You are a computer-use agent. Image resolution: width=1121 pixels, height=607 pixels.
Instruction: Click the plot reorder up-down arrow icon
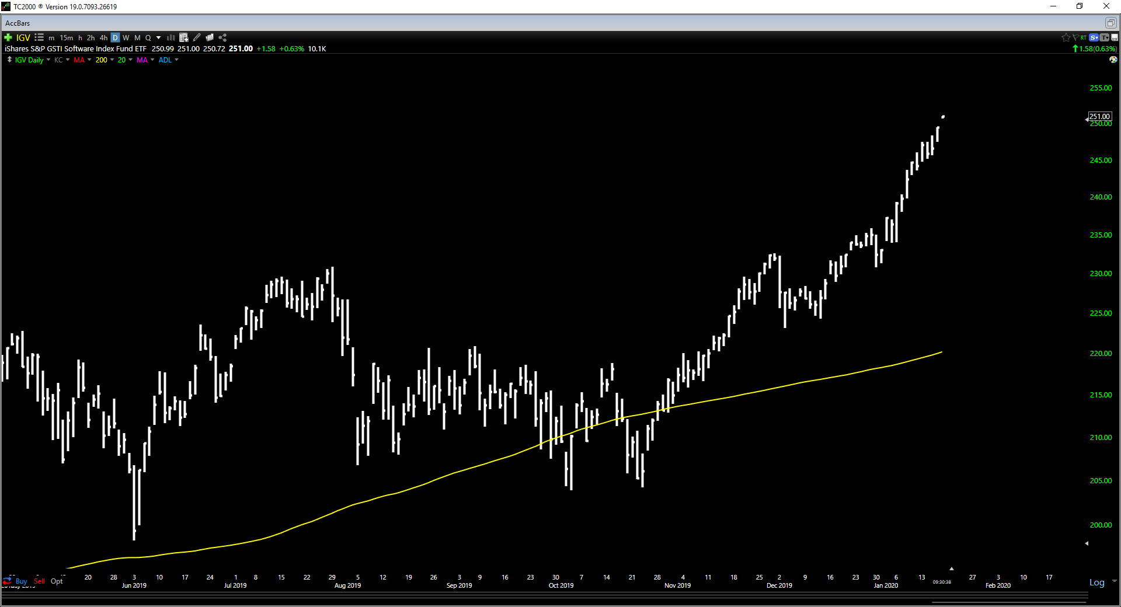coord(9,60)
